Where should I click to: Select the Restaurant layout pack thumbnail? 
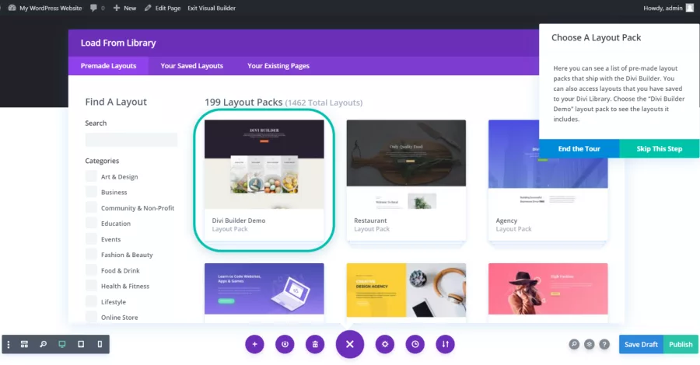tap(406, 164)
